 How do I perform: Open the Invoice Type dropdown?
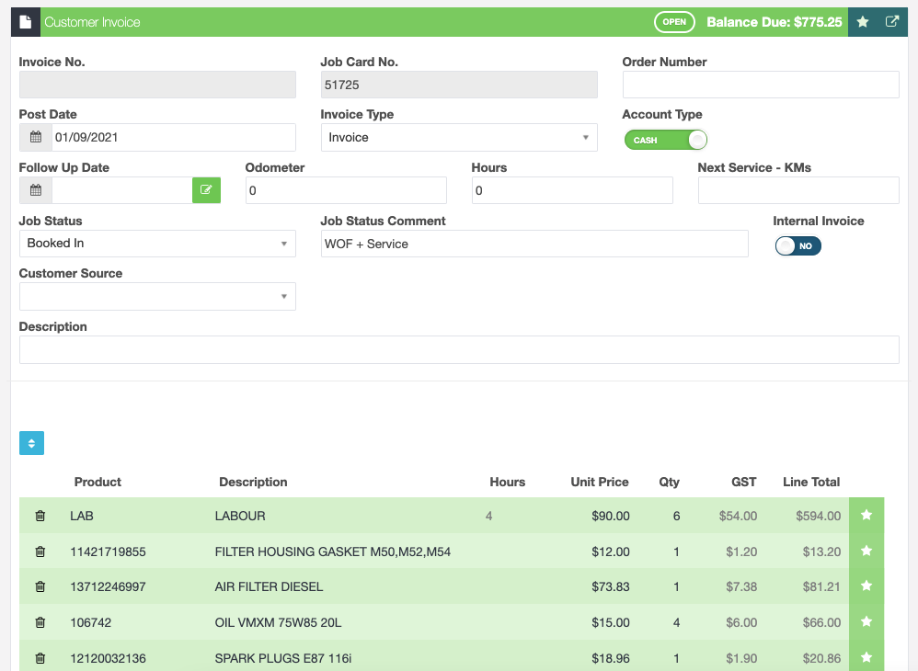pos(459,138)
